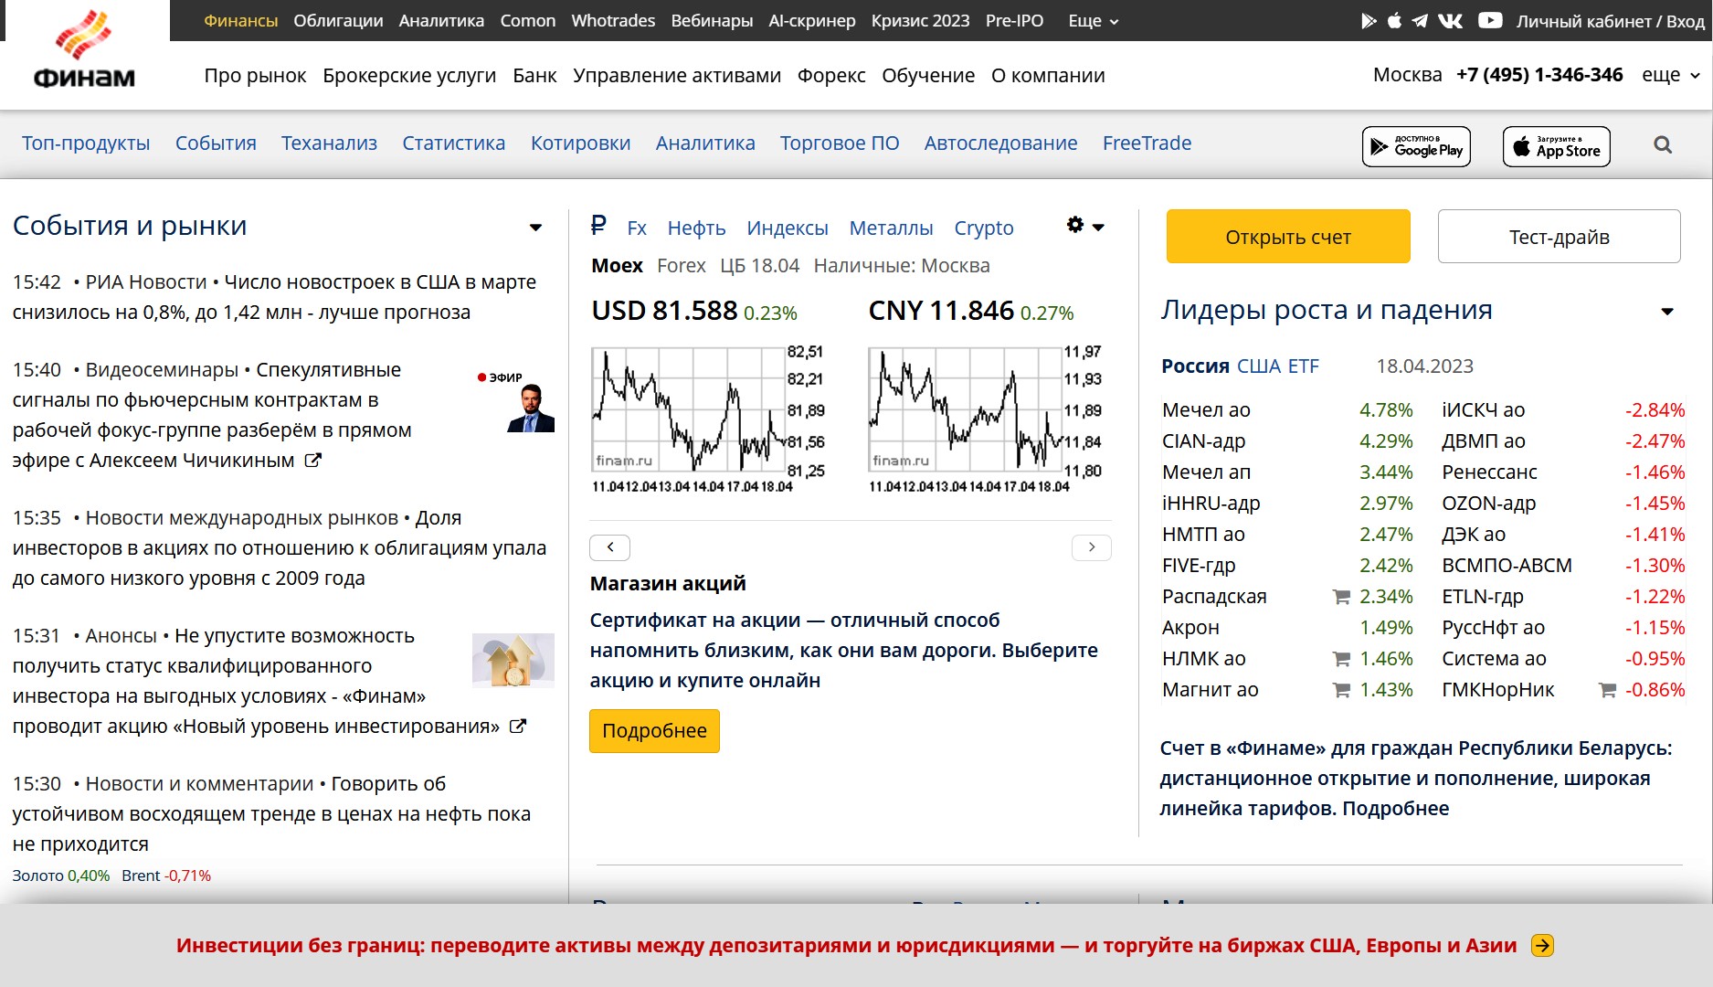Open Обучение menu item
This screenshot has width=1713, height=987.
tap(928, 75)
